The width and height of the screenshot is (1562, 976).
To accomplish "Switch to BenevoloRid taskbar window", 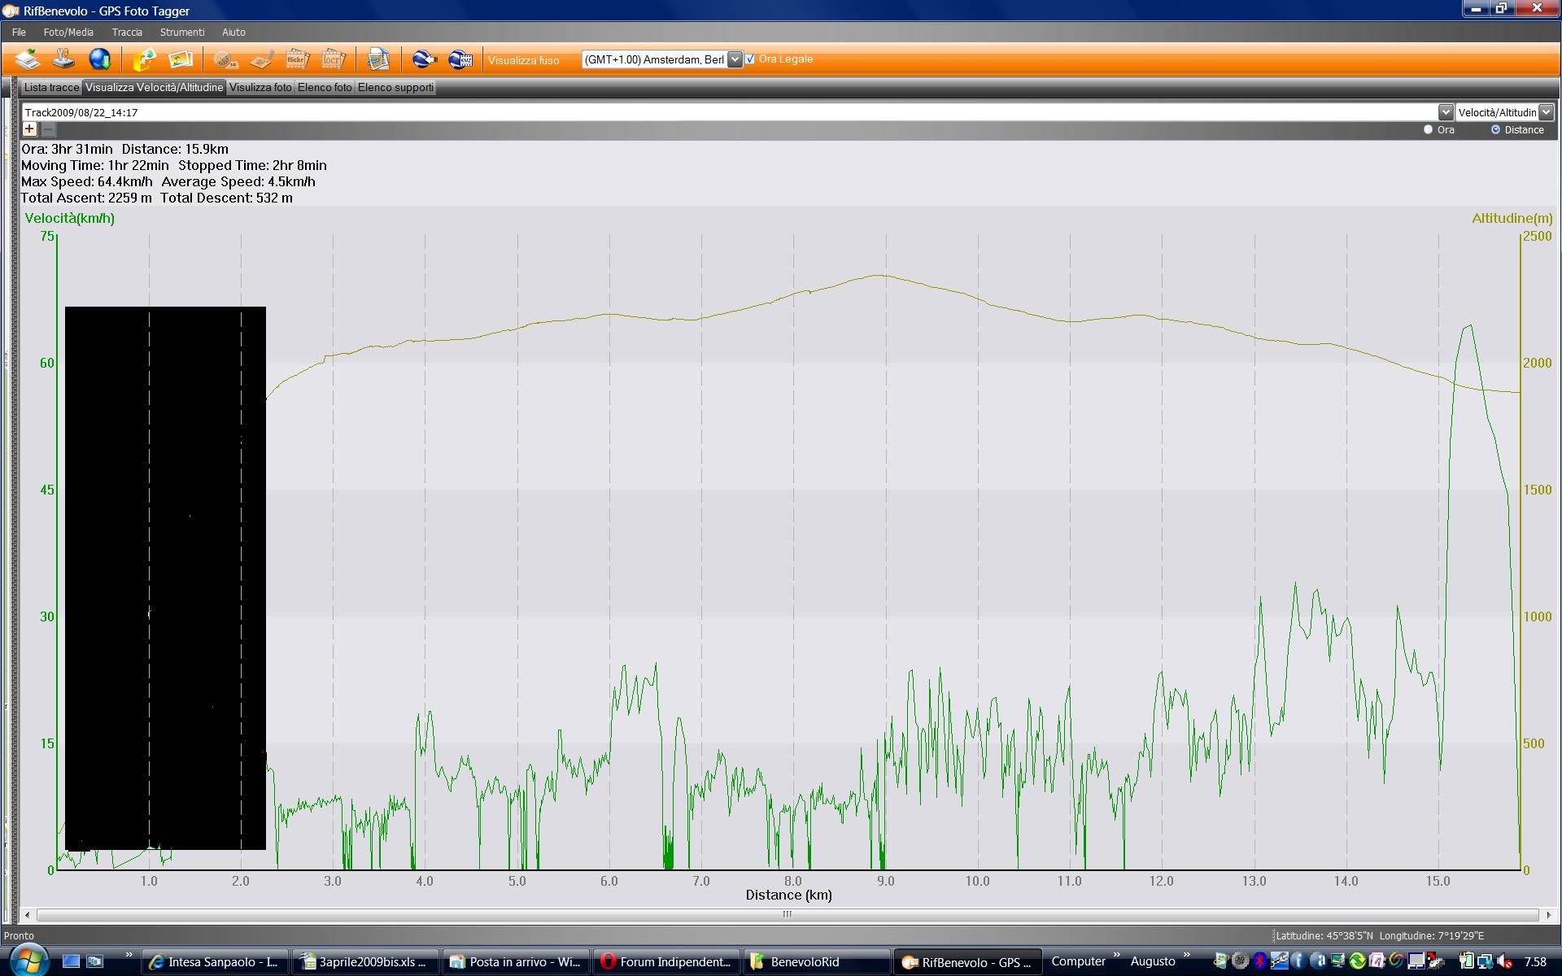I will coord(816,961).
